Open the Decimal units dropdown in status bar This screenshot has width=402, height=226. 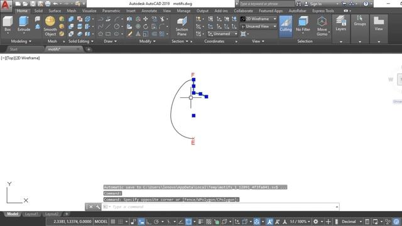[x=352, y=222]
